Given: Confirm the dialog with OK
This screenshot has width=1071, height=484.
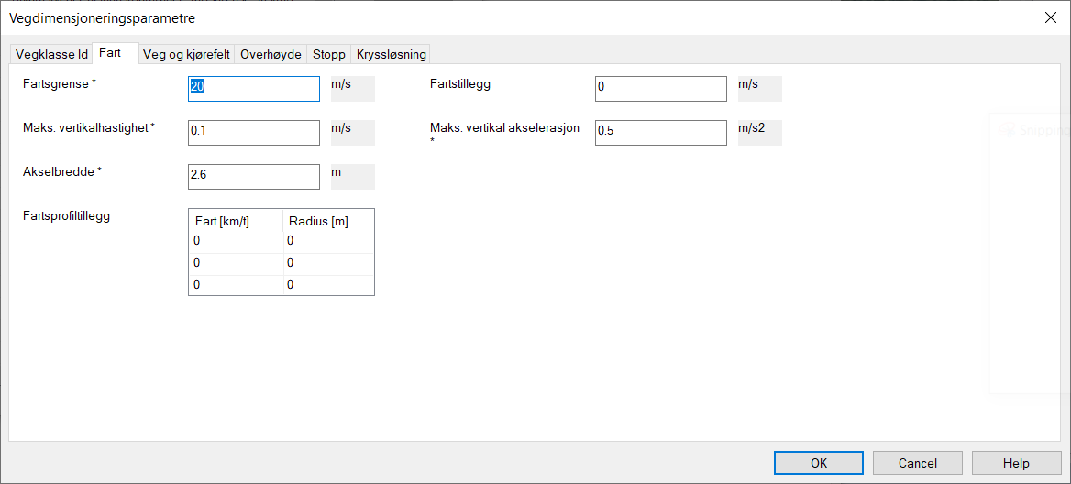Looking at the screenshot, I should (x=819, y=463).
